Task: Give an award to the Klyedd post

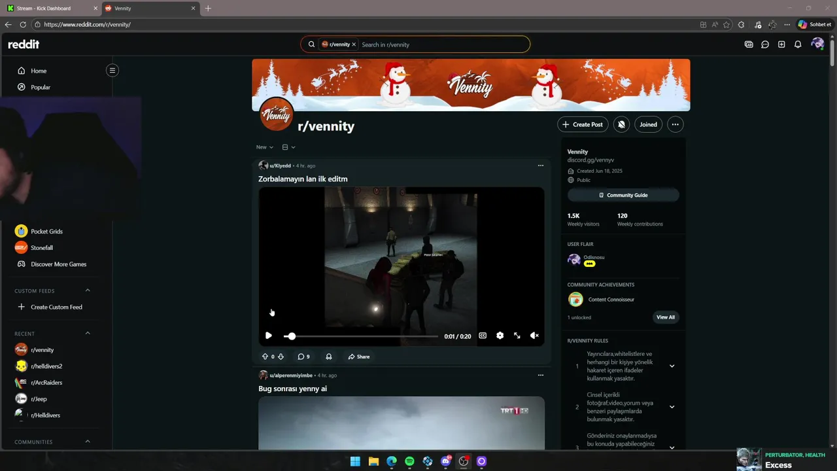Action: pos(329,357)
